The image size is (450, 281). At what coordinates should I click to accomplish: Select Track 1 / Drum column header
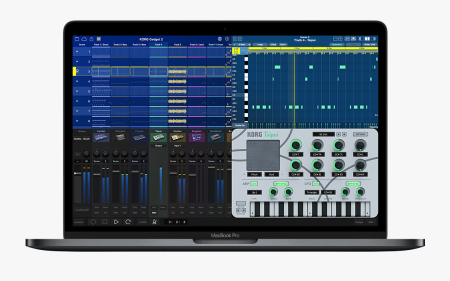coord(101,44)
